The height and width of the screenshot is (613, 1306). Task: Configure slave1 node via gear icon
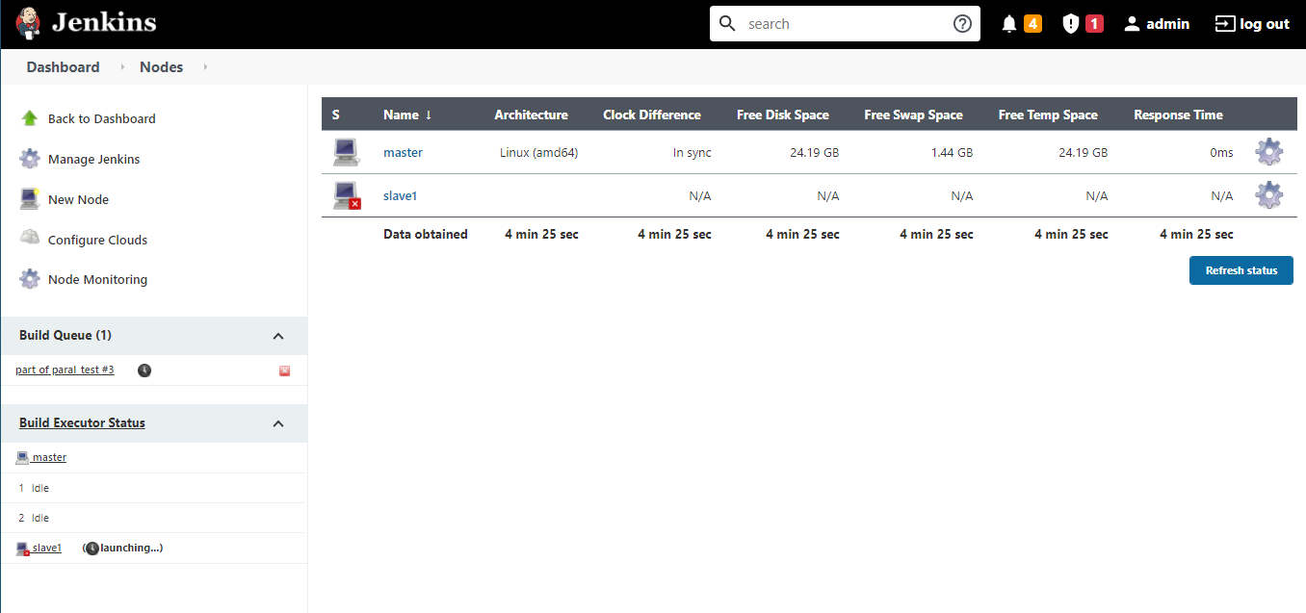tap(1269, 195)
